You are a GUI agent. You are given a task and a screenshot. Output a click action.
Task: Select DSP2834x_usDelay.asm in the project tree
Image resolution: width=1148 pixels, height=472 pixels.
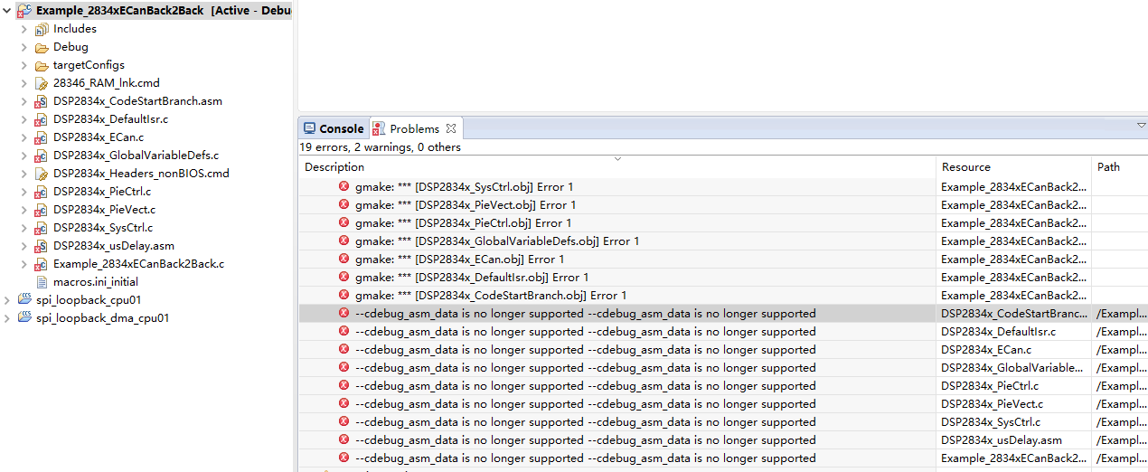[114, 246]
